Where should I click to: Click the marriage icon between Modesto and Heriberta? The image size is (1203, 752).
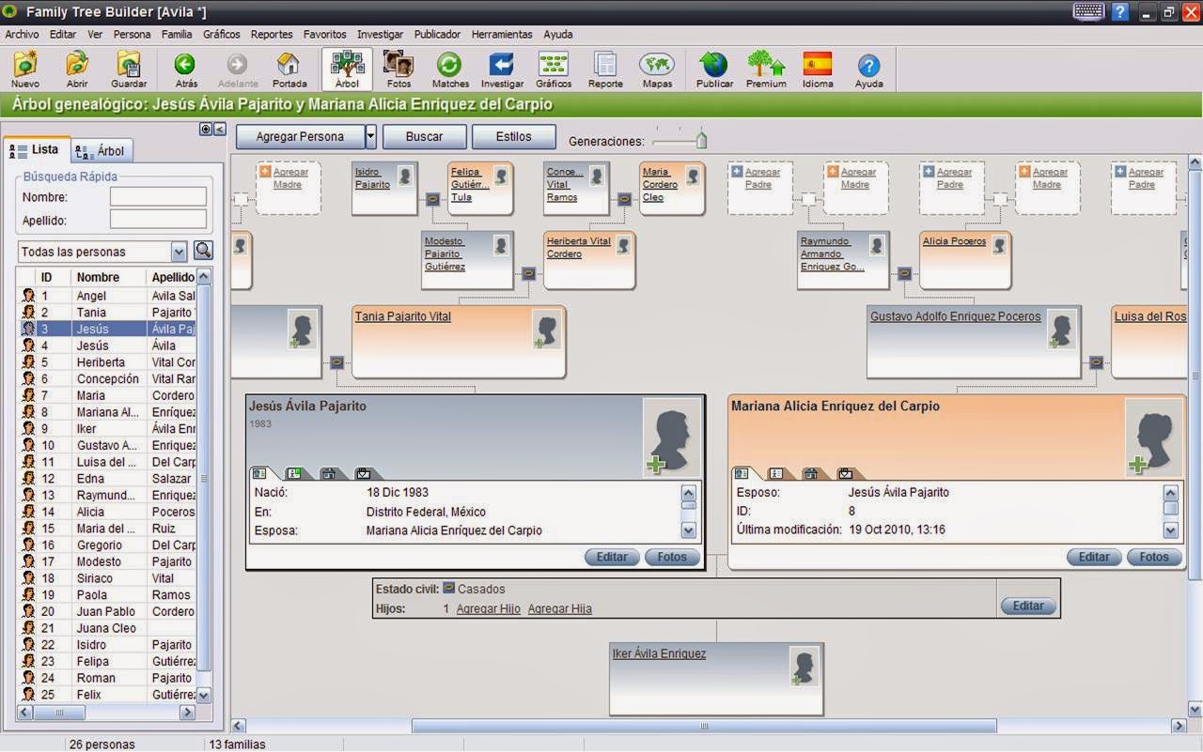pyautogui.click(x=528, y=273)
